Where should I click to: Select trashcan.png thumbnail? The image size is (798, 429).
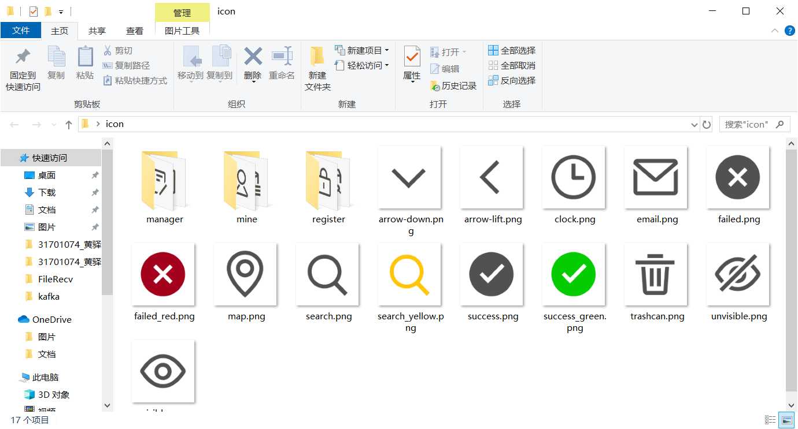(x=656, y=274)
